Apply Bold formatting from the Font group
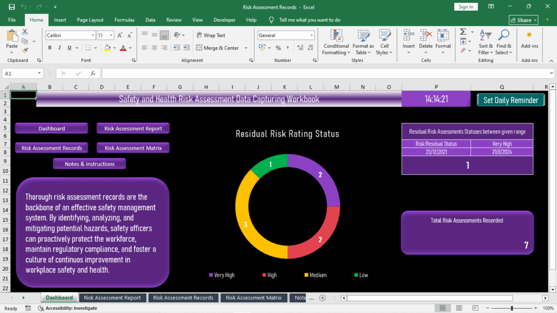This screenshot has height=313, width=557. (x=49, y=48)
